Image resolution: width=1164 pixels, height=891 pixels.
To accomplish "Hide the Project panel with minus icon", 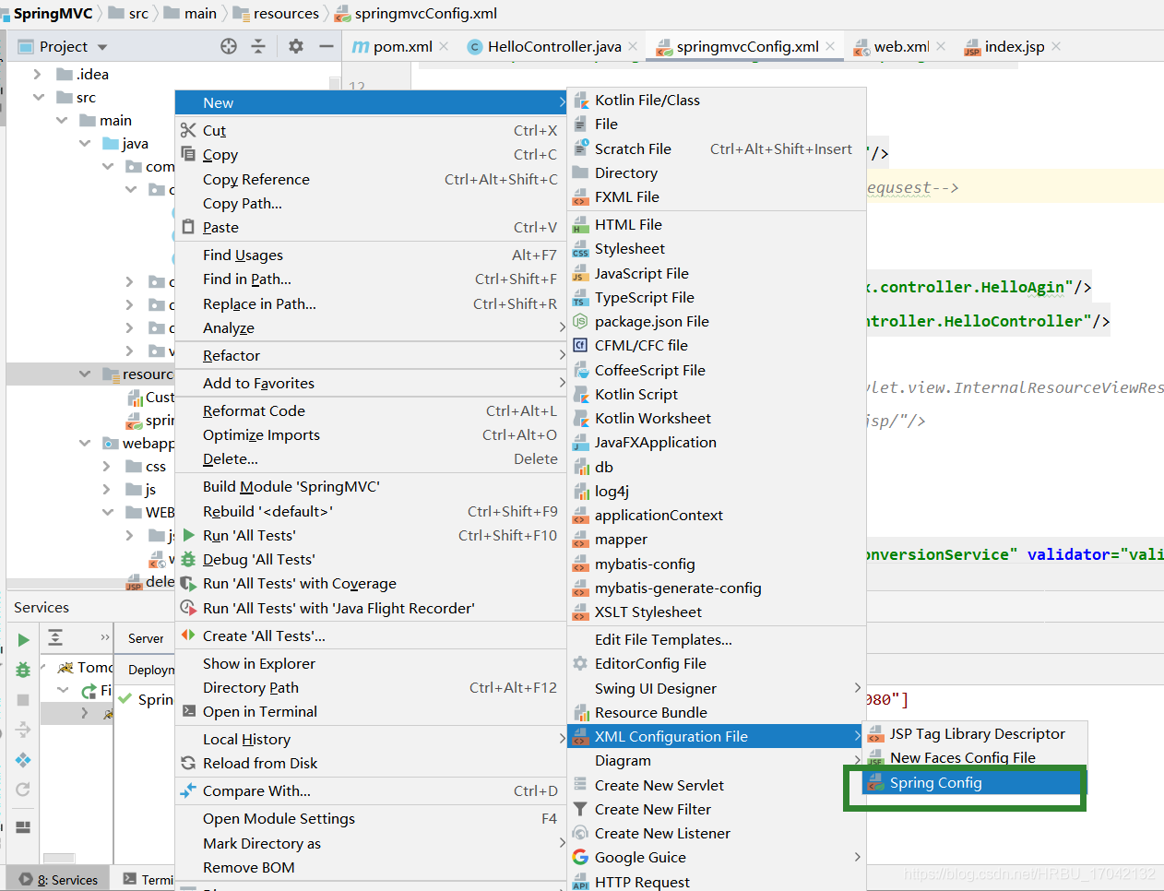I will click(x=327, y=46).
